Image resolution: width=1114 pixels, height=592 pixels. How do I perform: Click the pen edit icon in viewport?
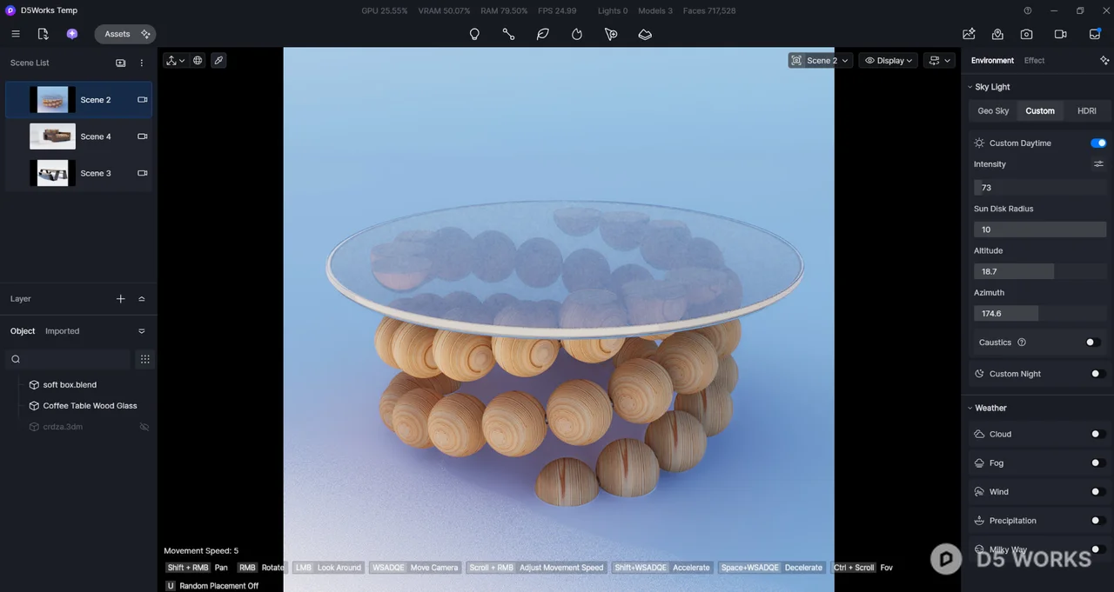click(x=218, y=61)
